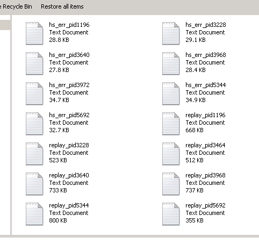The width and height of the screenshot is (259, 244).
Task: Select the hs_err_pid1196 file icon
Action: tap(34, 33)
